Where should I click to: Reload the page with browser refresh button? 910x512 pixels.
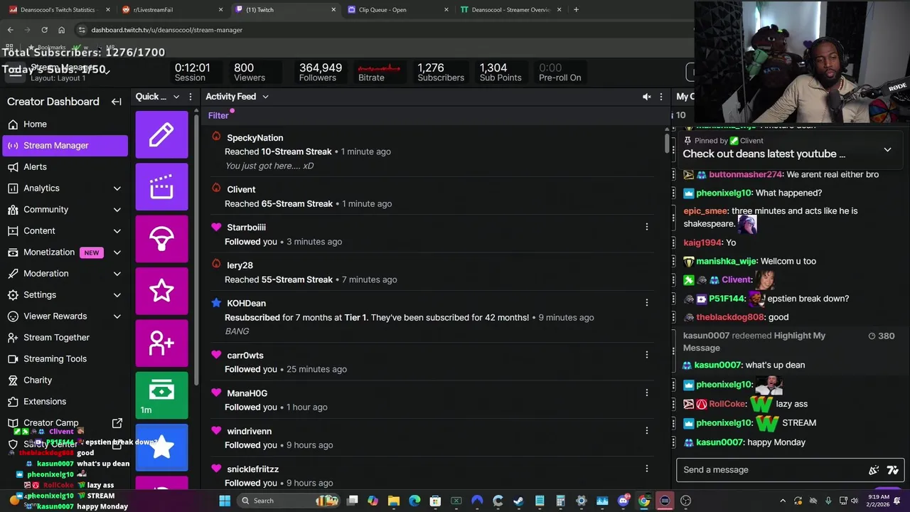pos(44,30)
